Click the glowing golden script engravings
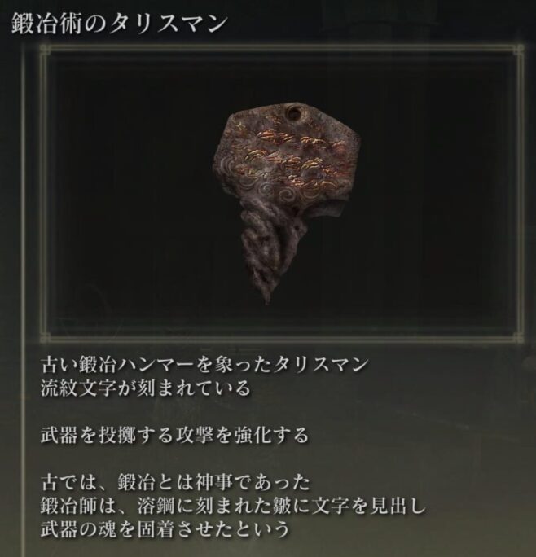This screenshot has height=557, width=536. point(292,156)
